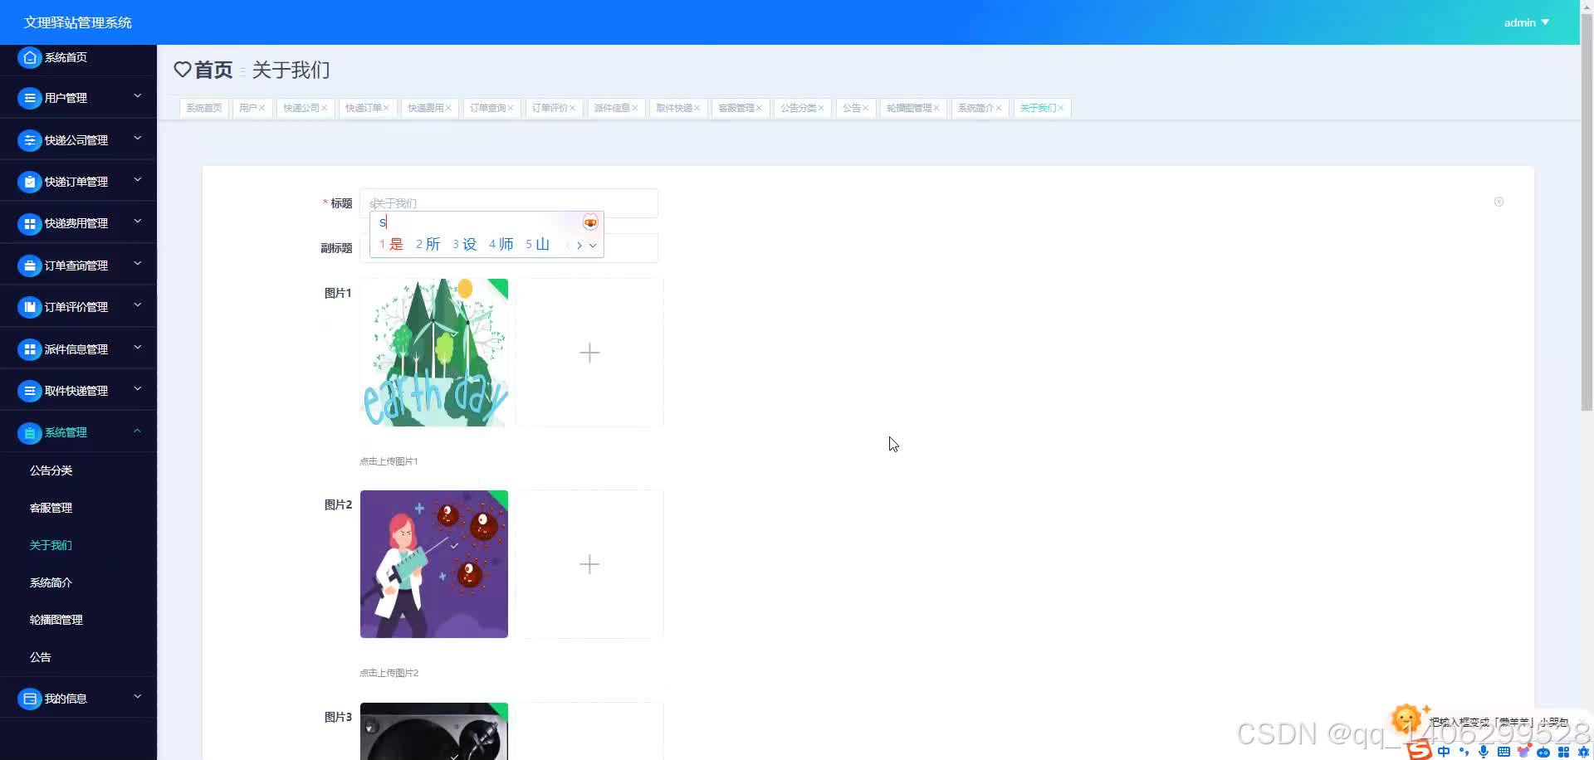Click the 订单评价管理 sidebar icon
Screen dimensions: 1594x760
tap(30, 307)
